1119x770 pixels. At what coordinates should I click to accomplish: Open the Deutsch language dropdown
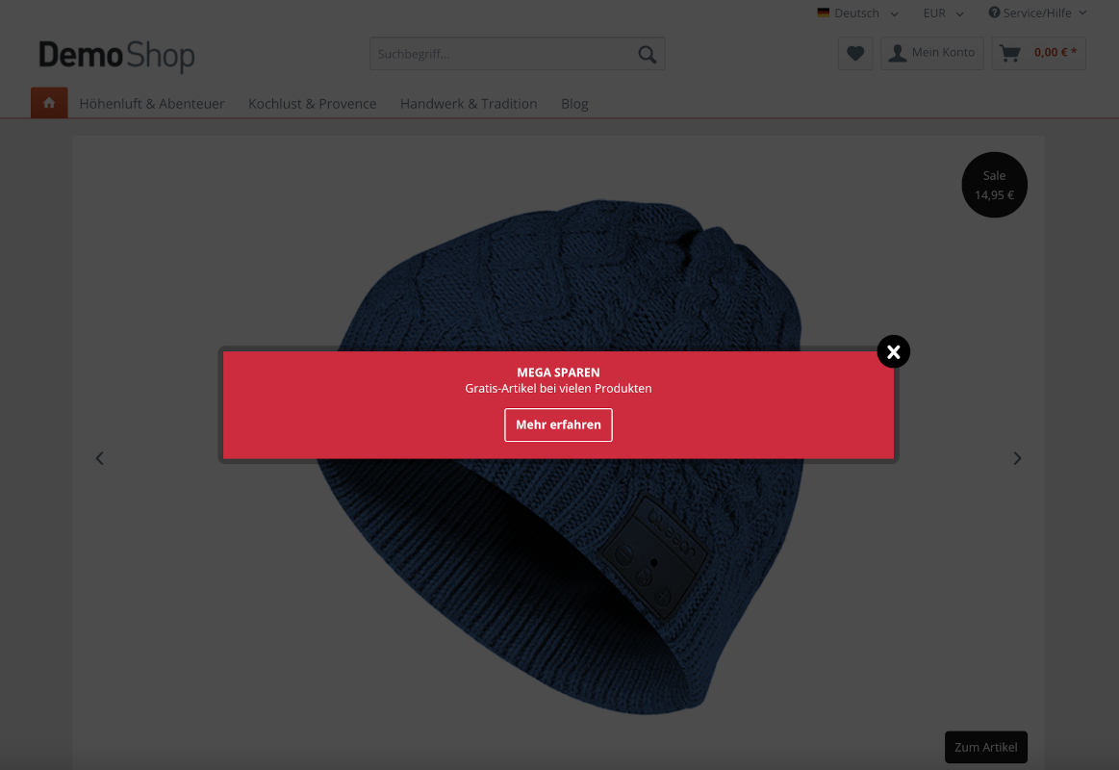click(858, 13)
